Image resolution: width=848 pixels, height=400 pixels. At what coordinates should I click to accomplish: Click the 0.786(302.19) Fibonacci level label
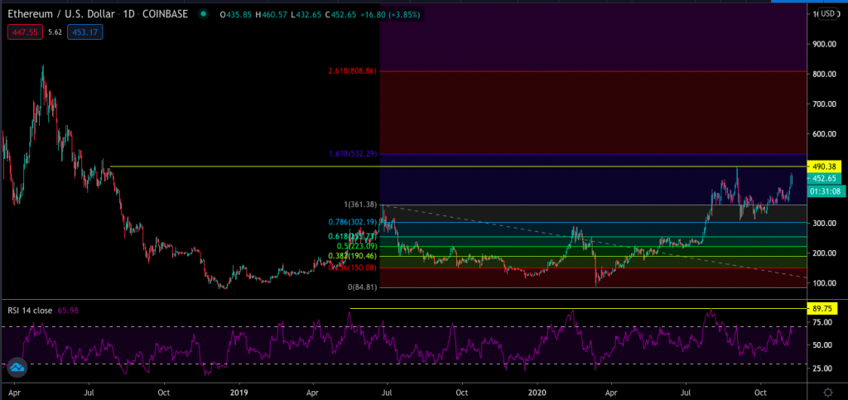(348, 222)
